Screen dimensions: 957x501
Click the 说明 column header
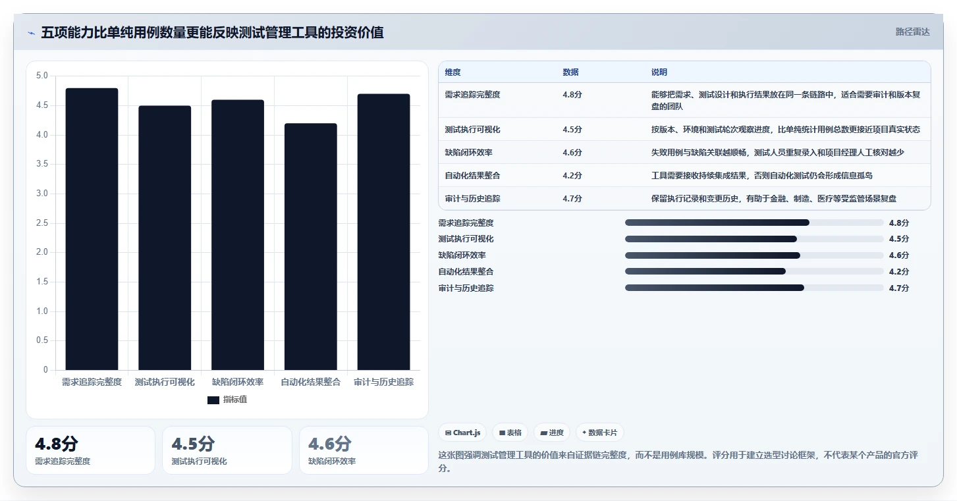(x=659, y=72)
